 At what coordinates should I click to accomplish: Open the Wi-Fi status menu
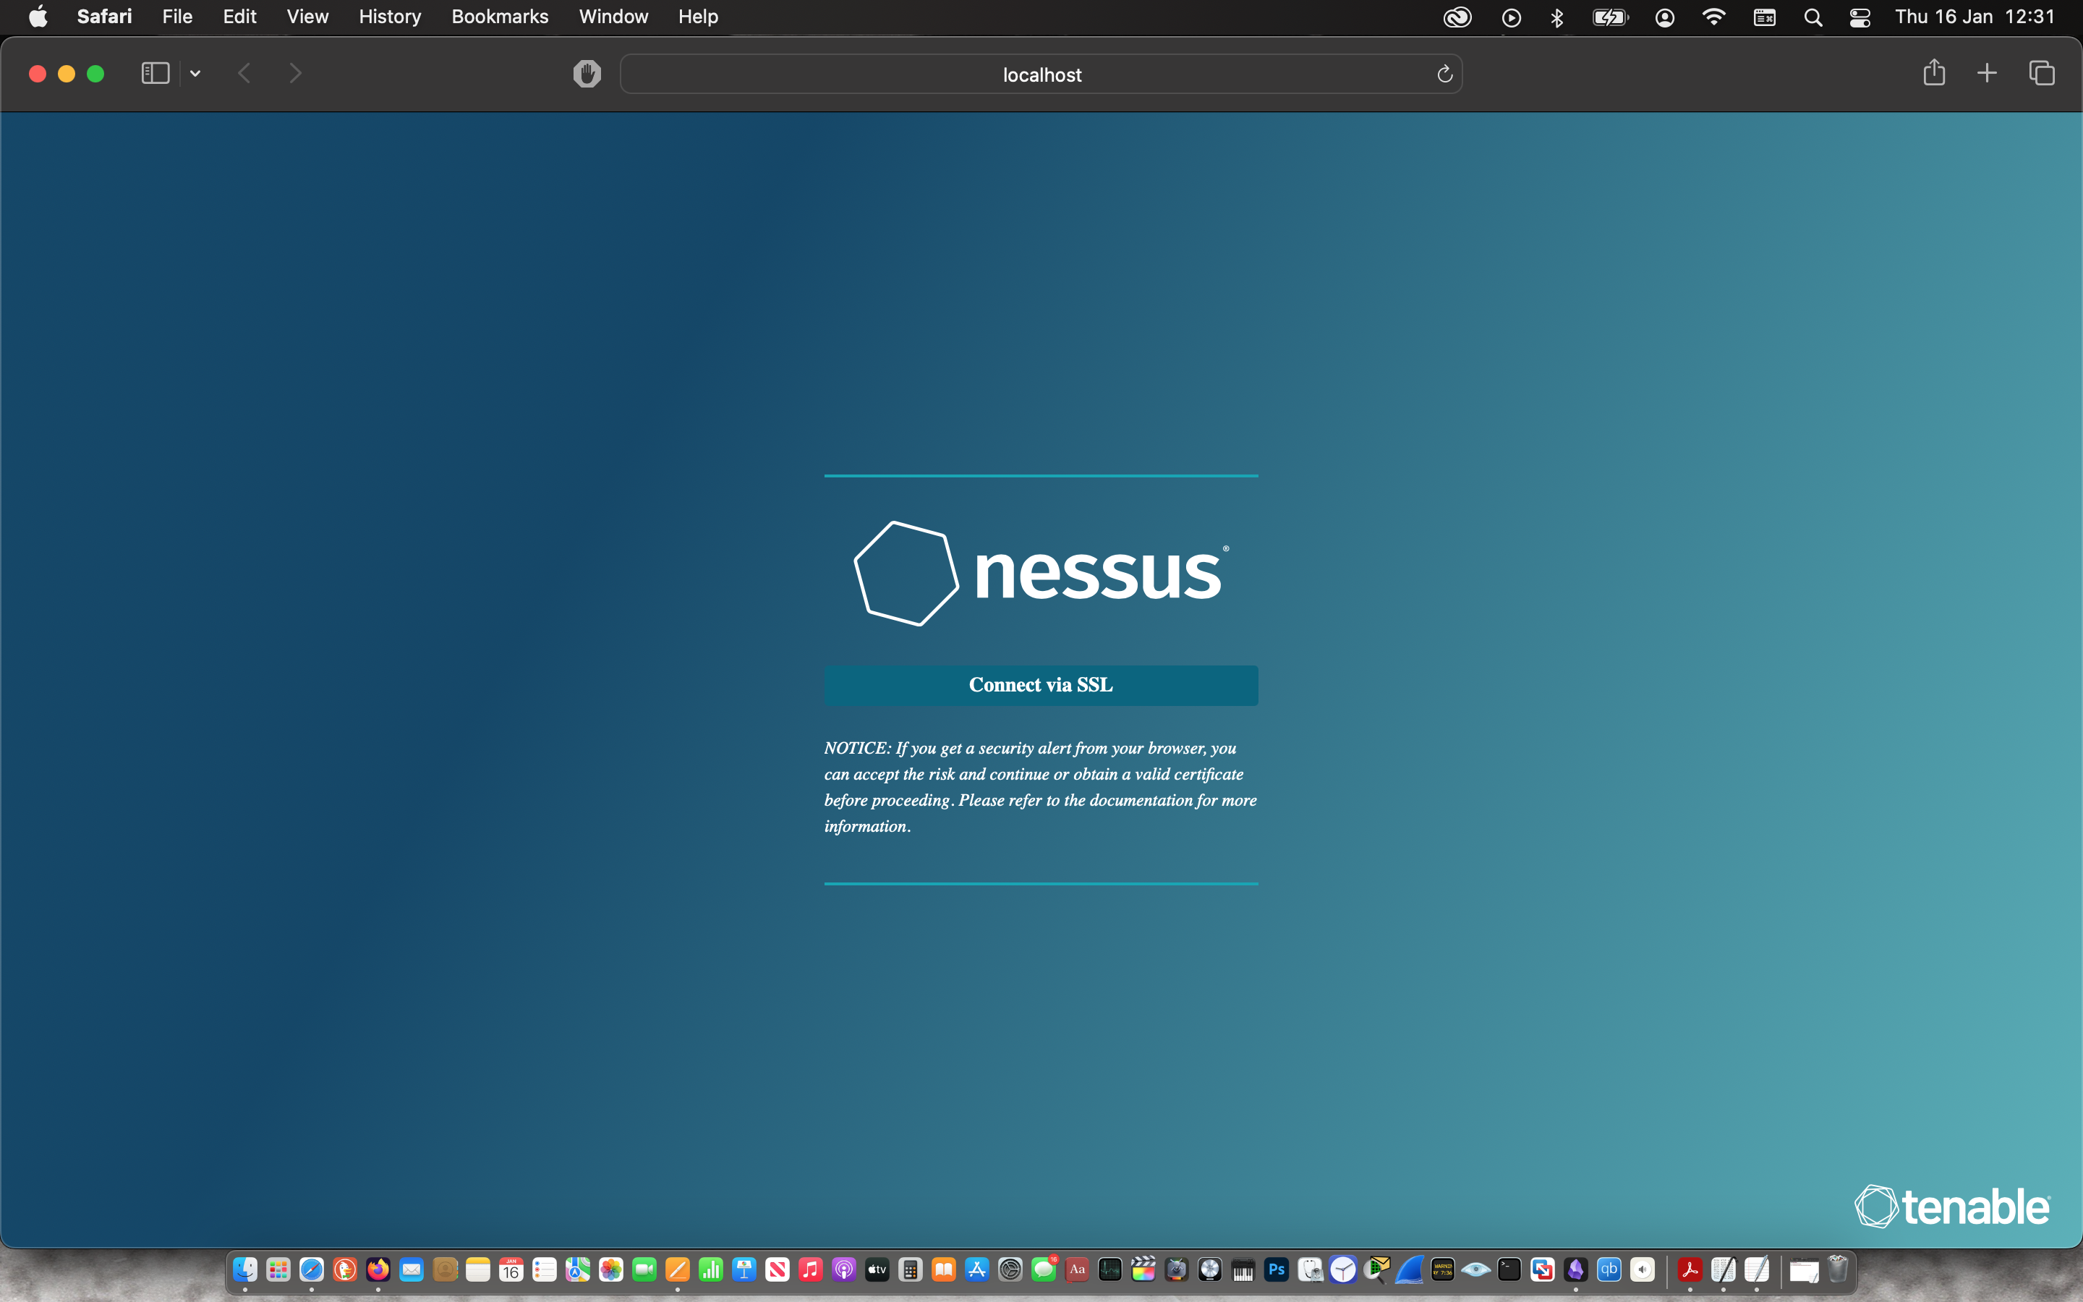(x=1713, y=17)
